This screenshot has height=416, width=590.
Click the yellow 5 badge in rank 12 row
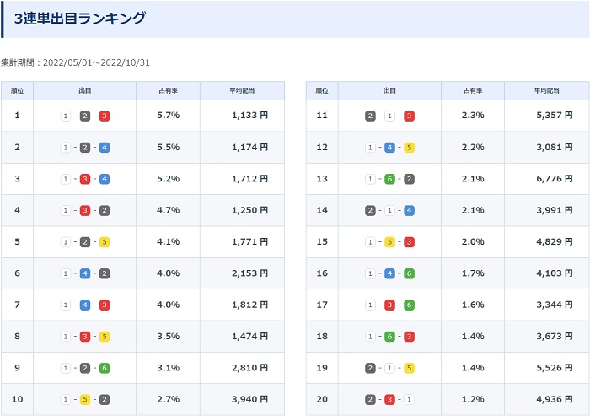coord(409,148)
